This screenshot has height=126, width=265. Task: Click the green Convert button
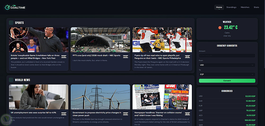point(227,81)
